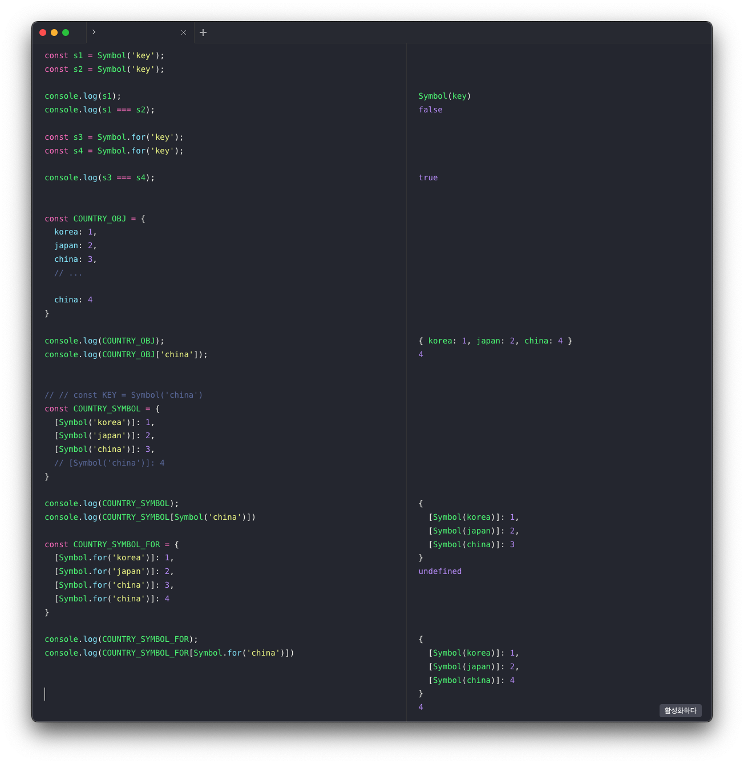Click commented line "// [Symbol('china')]: 4"
This screenshot has width=744, height=764.
pos(110,463)
